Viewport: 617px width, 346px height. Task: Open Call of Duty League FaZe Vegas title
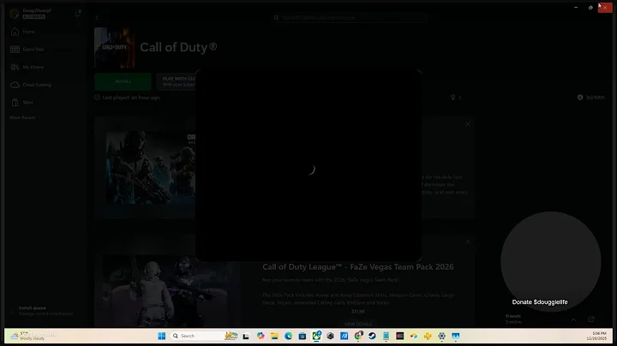tap(357, 267)
